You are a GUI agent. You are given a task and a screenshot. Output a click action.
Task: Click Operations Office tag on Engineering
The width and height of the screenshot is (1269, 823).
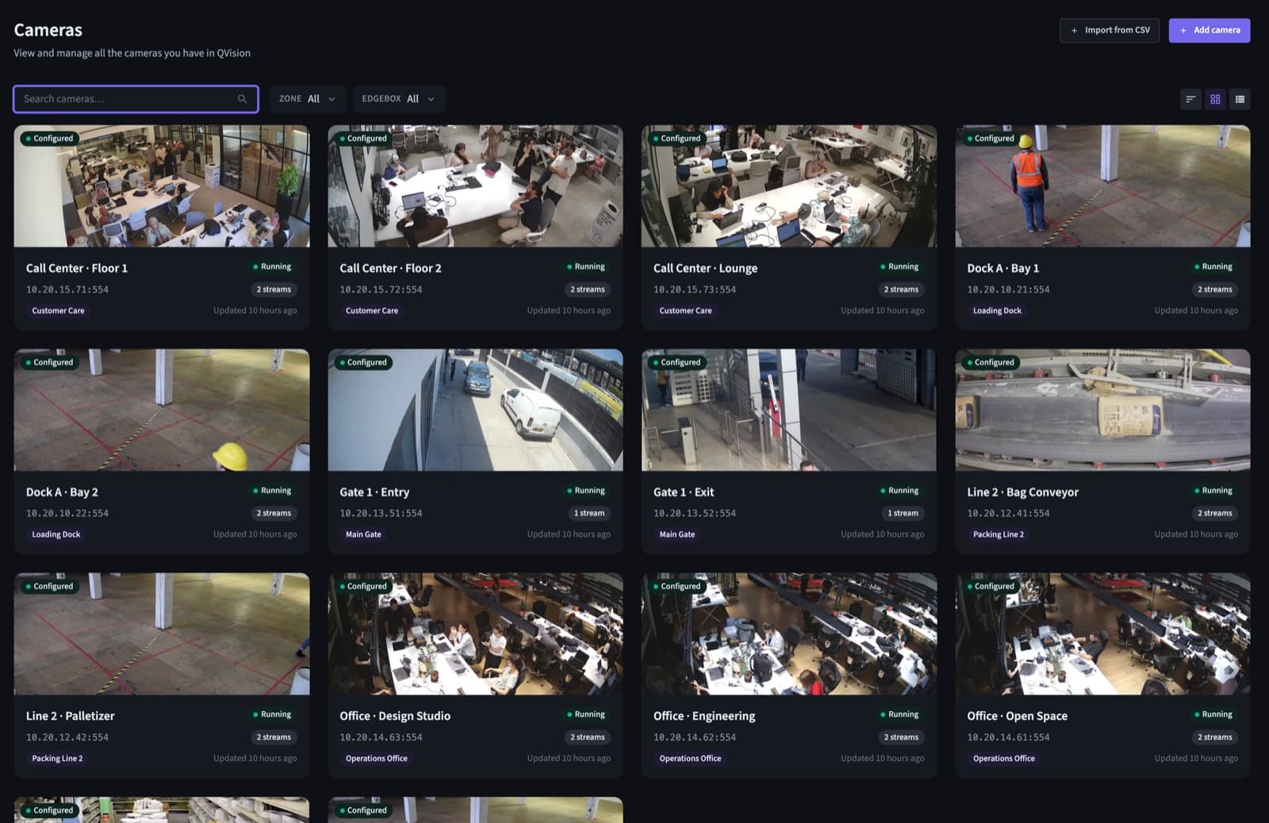click(x=690, y=759)
